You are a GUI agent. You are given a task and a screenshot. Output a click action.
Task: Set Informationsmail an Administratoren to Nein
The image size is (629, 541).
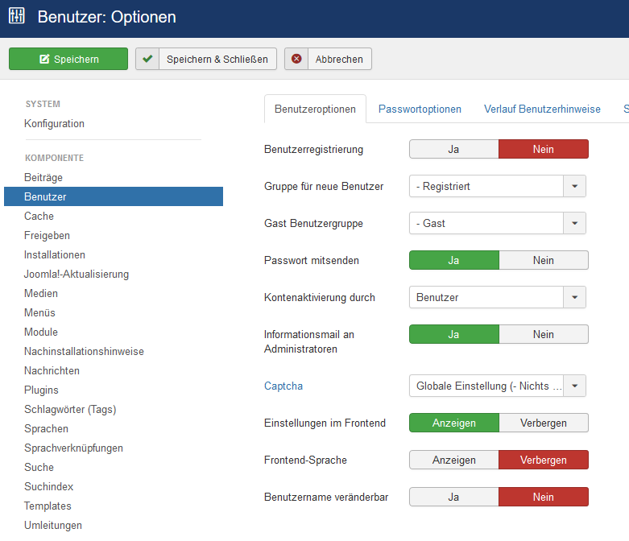coord(544,334)
